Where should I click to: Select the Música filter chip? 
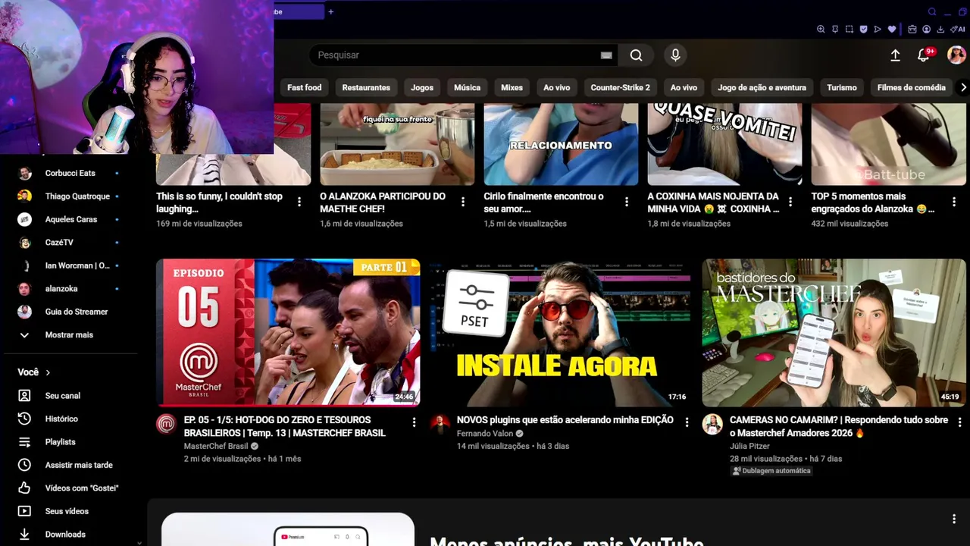467,88
